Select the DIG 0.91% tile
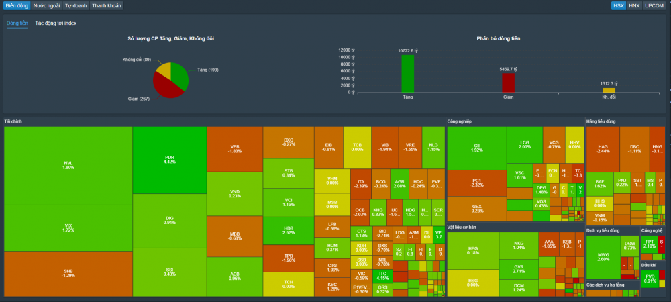Image resolution: width=671 pixels, height=302 pixels. click(170, 221)
